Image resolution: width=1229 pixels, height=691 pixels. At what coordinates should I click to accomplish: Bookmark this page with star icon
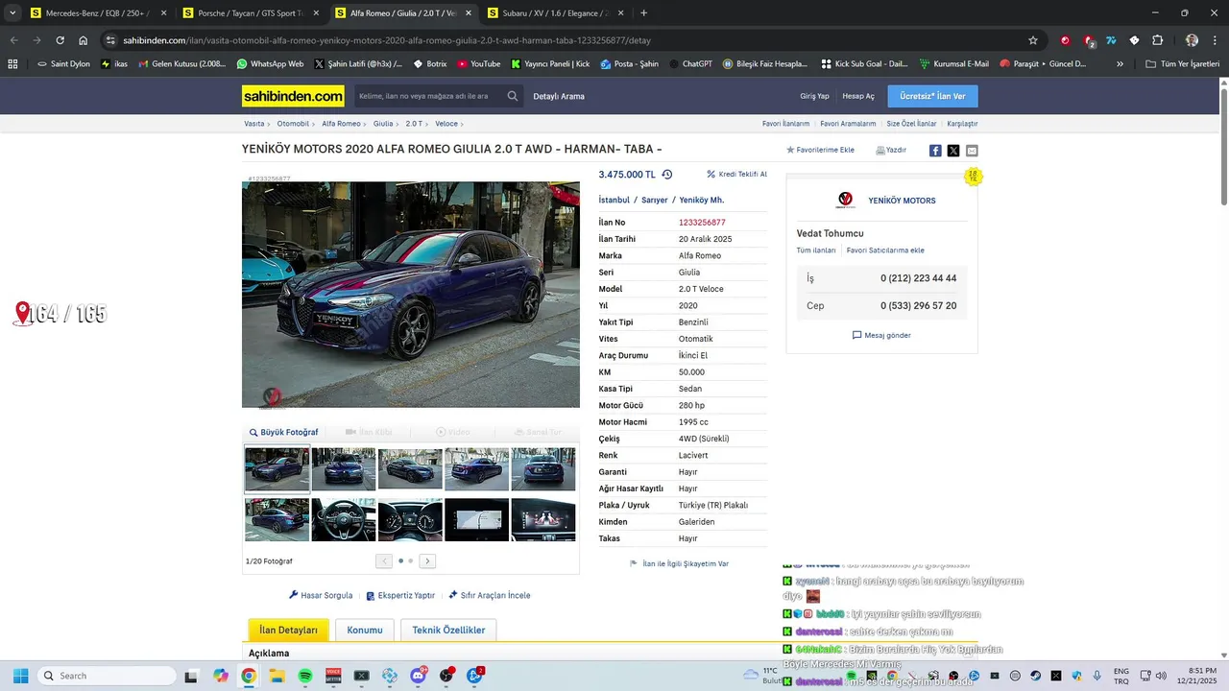pyautogui.click(x=1033, y=40)
